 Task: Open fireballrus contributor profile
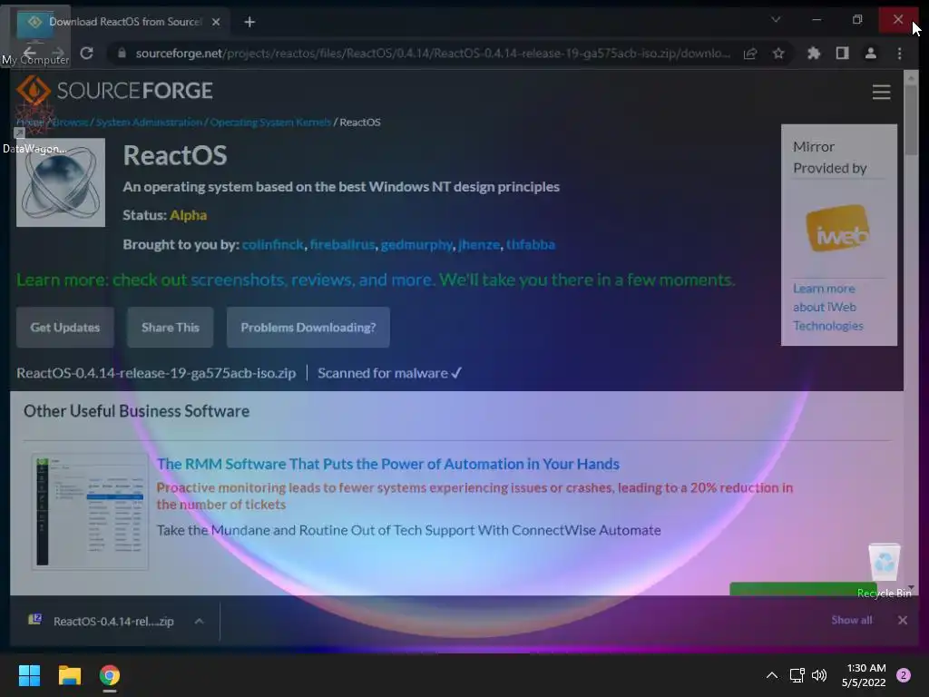342,245
